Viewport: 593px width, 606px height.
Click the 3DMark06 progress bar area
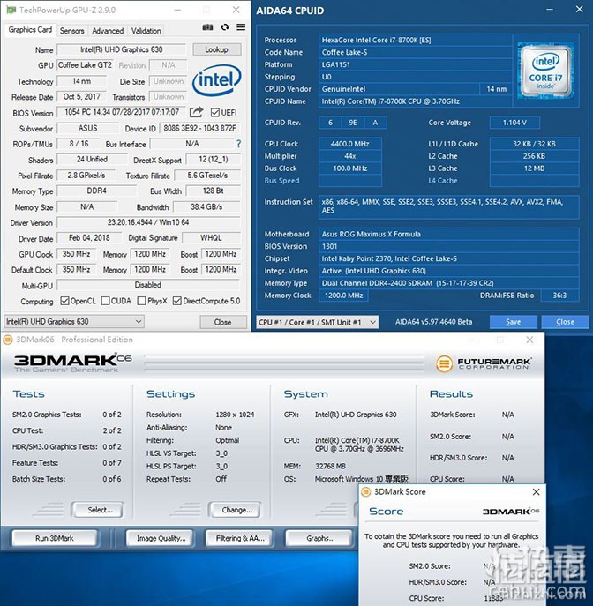coord(284,363)
